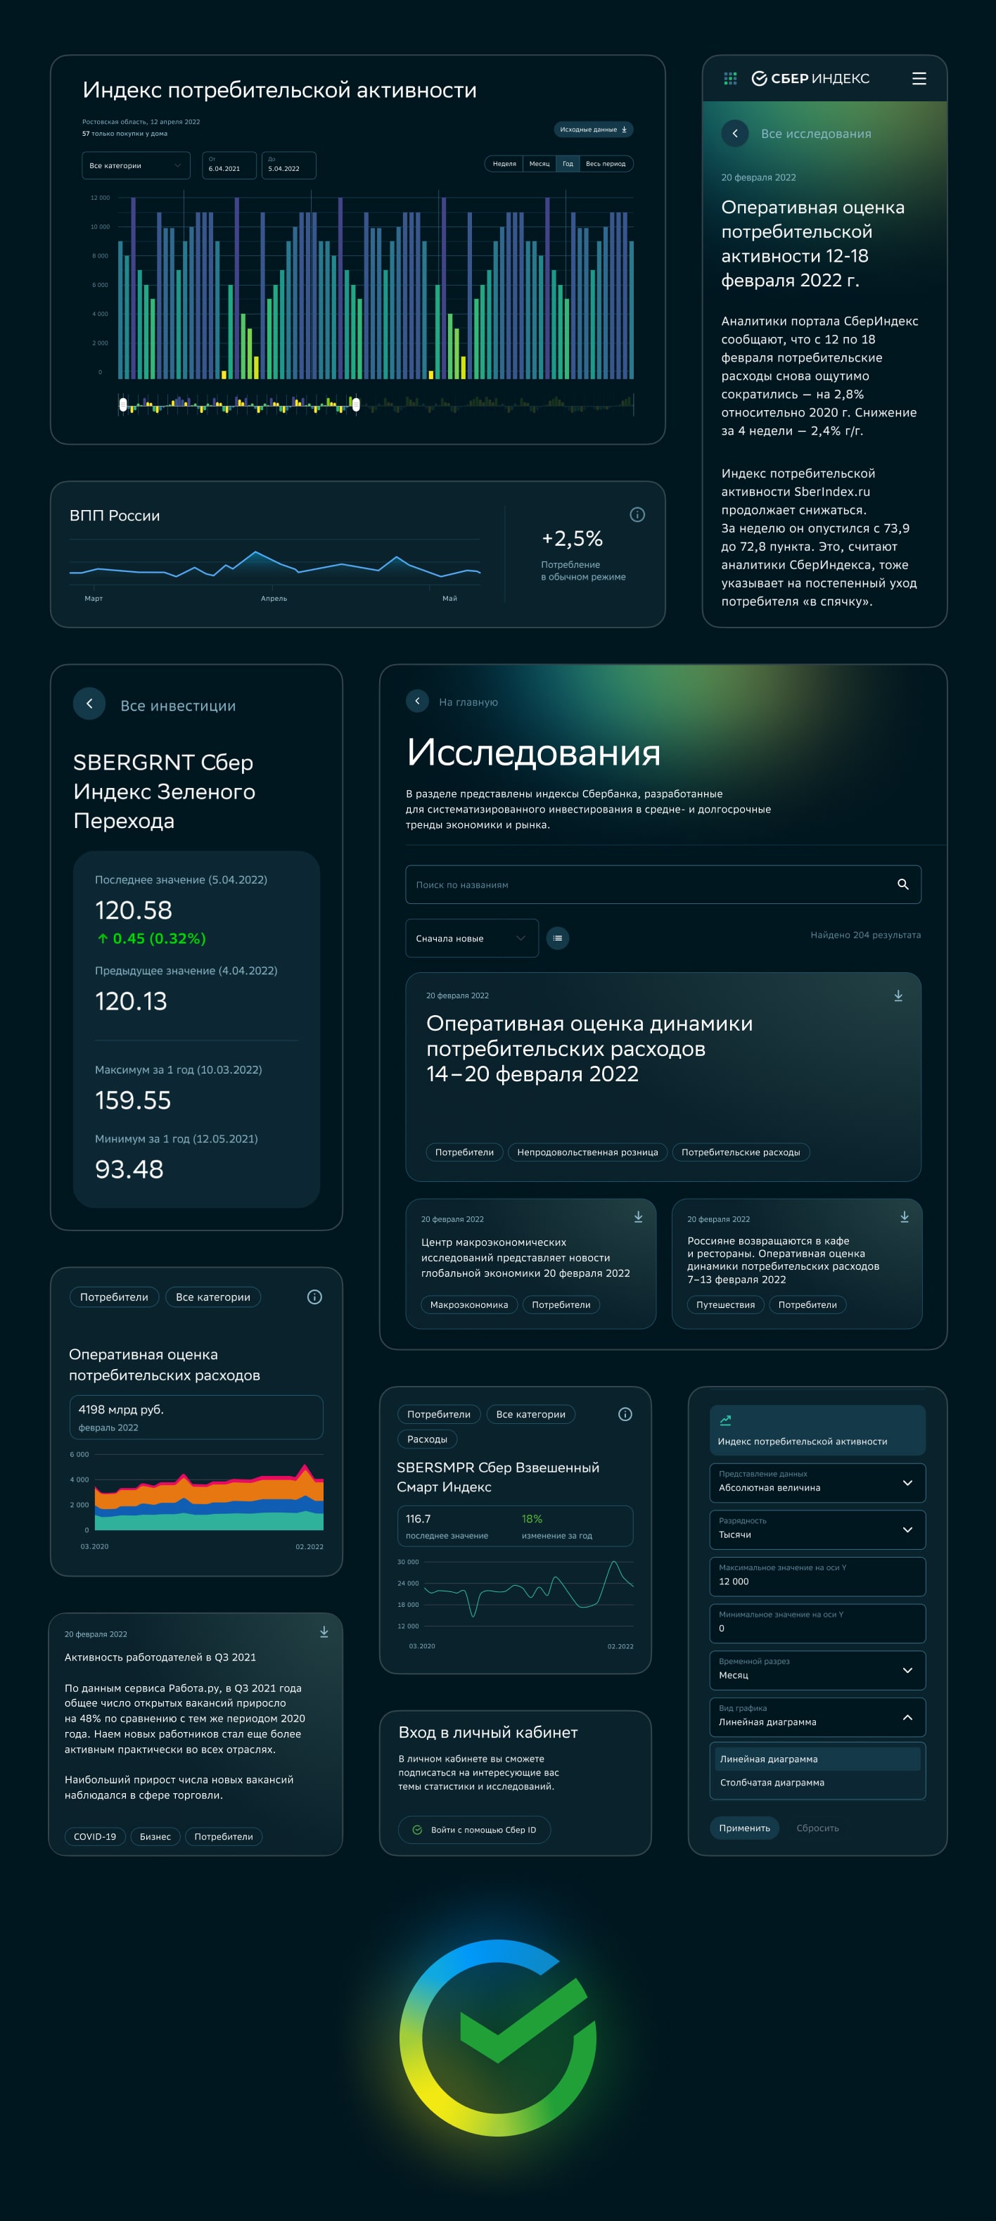Click the left handle of the chart range slider

click(x=122, y=405)
